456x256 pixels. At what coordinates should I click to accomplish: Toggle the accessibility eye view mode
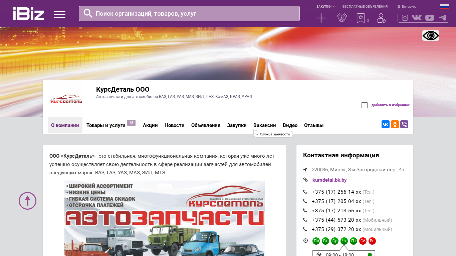[431, 36]
